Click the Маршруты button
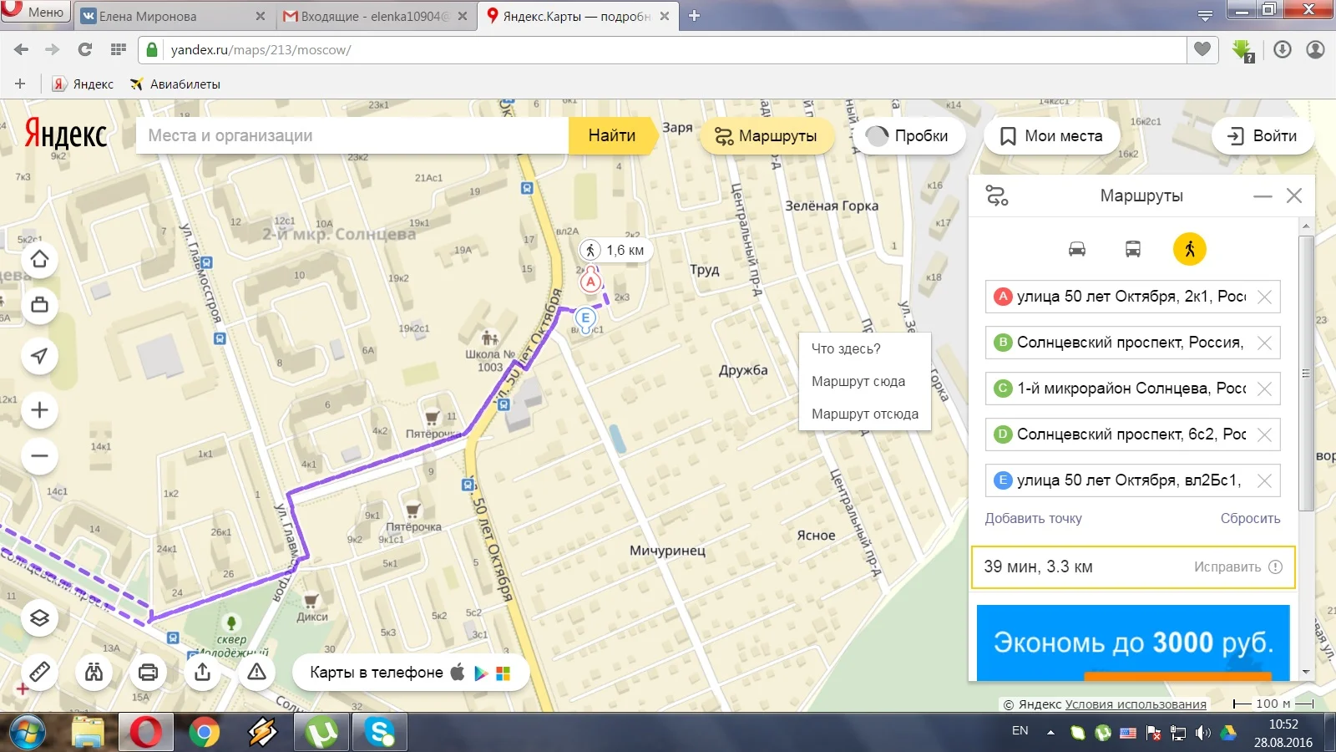The width and height of the screenshot is (1336, 752). [x=767, y=136]
